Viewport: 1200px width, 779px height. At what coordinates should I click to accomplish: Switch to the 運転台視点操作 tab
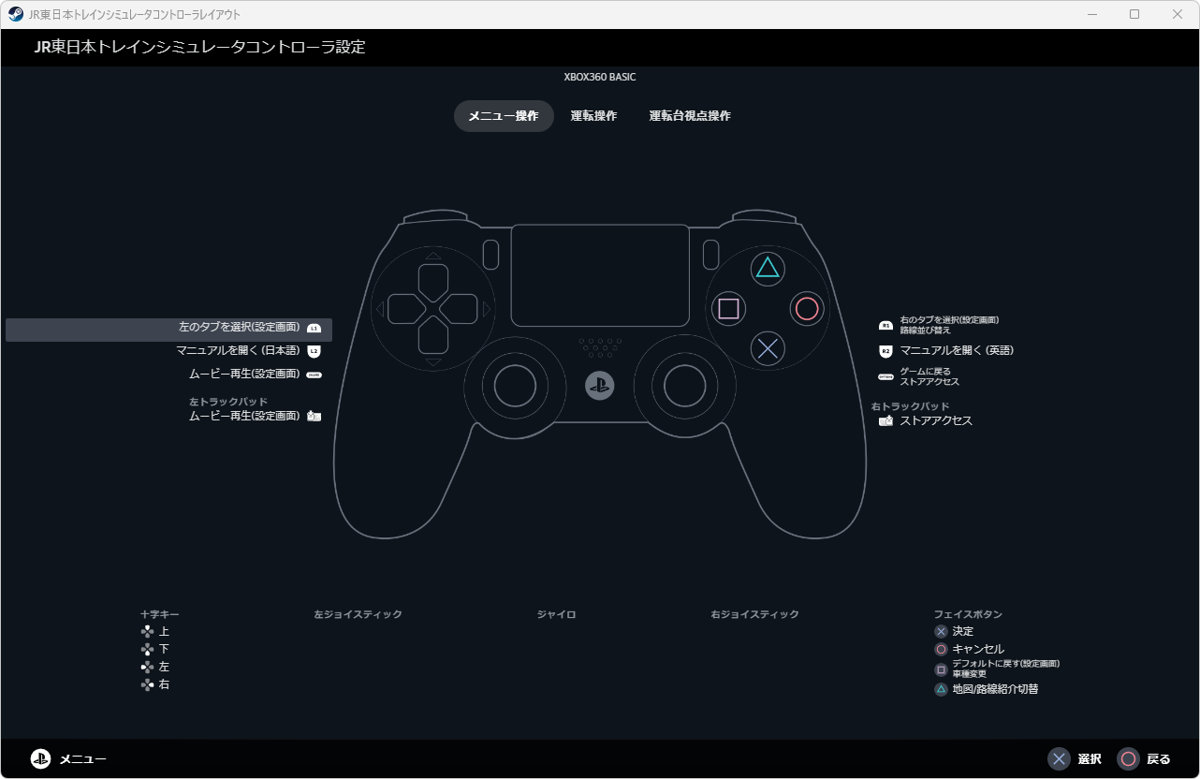[688, 115]
